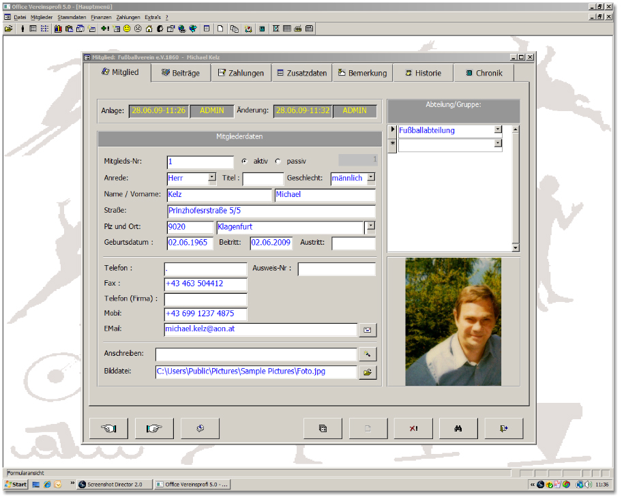Click the open folder icon beside Bilddatei
Viewport: 624px width, 501px height.
click(x=368, y=372)
